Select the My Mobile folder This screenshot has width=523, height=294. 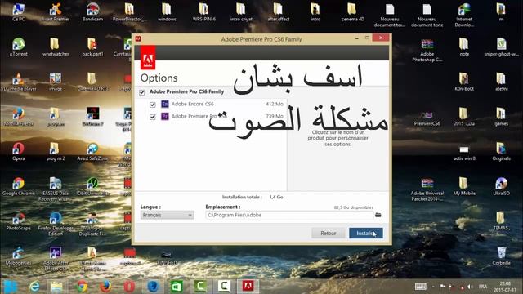pos(464,186)
